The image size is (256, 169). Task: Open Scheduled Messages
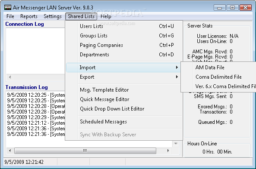pos(124,122)
